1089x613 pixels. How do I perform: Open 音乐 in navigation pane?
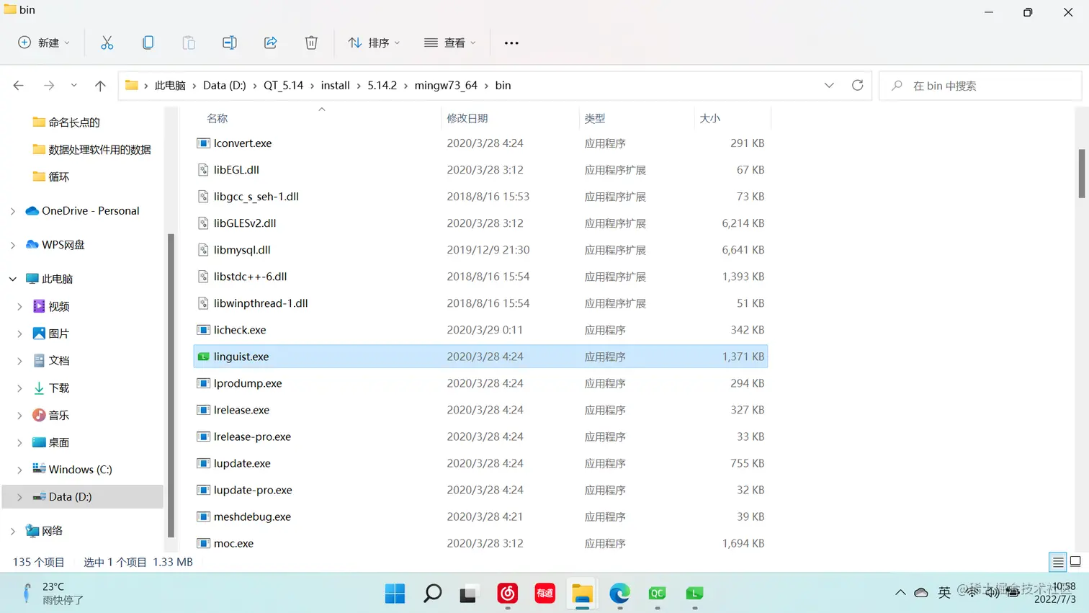point(59,415)
